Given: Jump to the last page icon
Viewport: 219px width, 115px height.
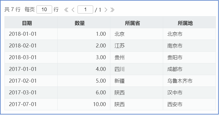Looking at the screenshot, I should pos(112,10).
